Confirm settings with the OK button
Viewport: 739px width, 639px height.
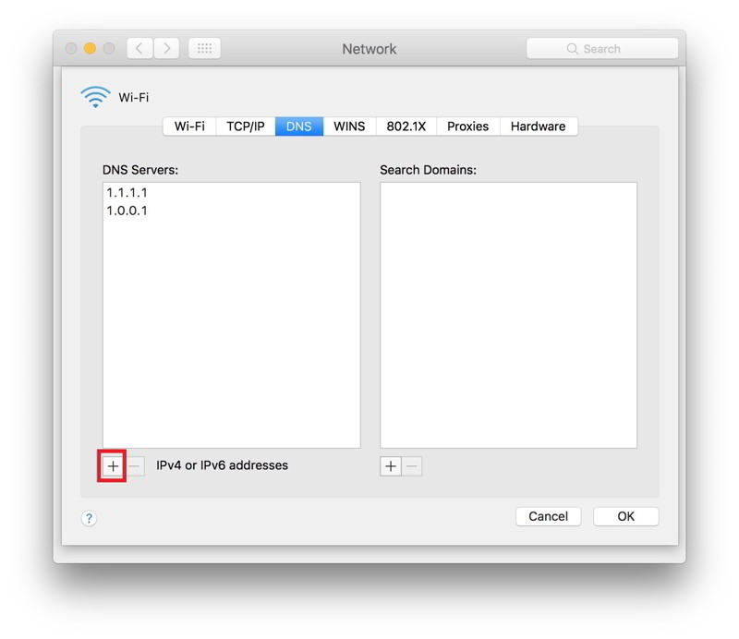click(x=625, y=516)
